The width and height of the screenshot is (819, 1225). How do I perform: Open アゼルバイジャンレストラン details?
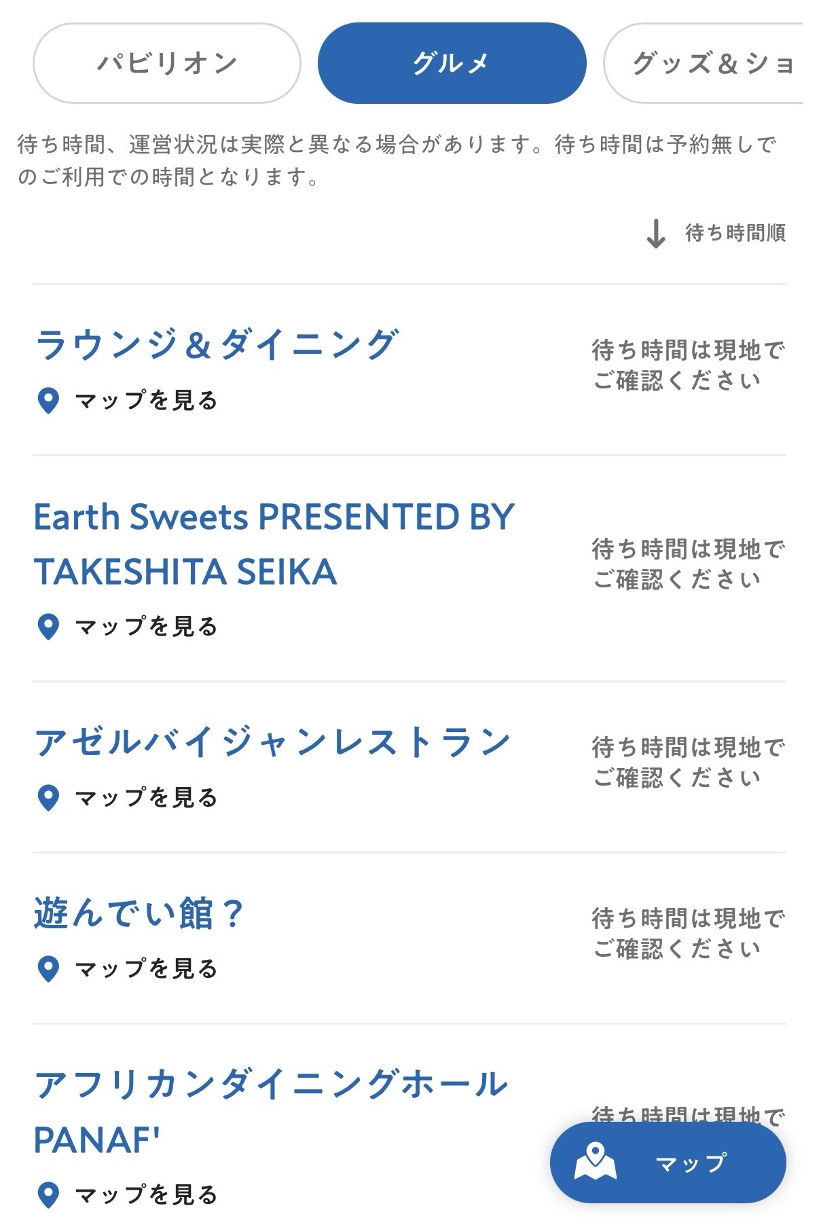pos(272,742)
